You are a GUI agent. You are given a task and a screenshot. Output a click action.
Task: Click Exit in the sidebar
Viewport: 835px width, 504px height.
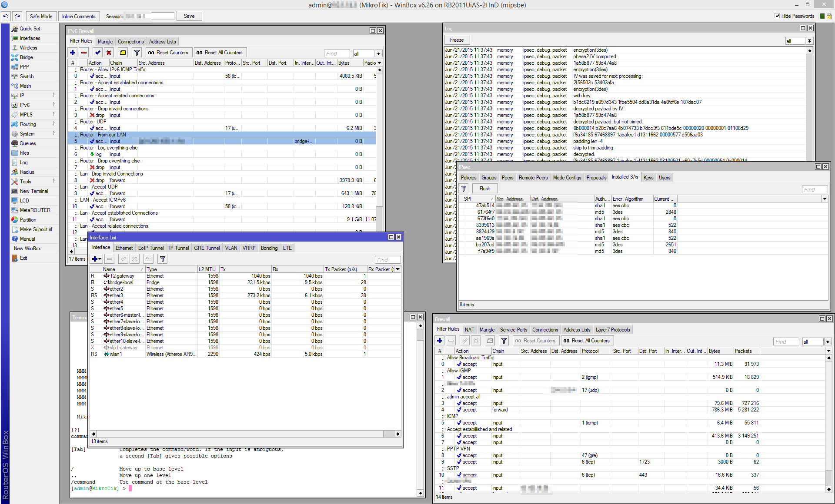23,258
